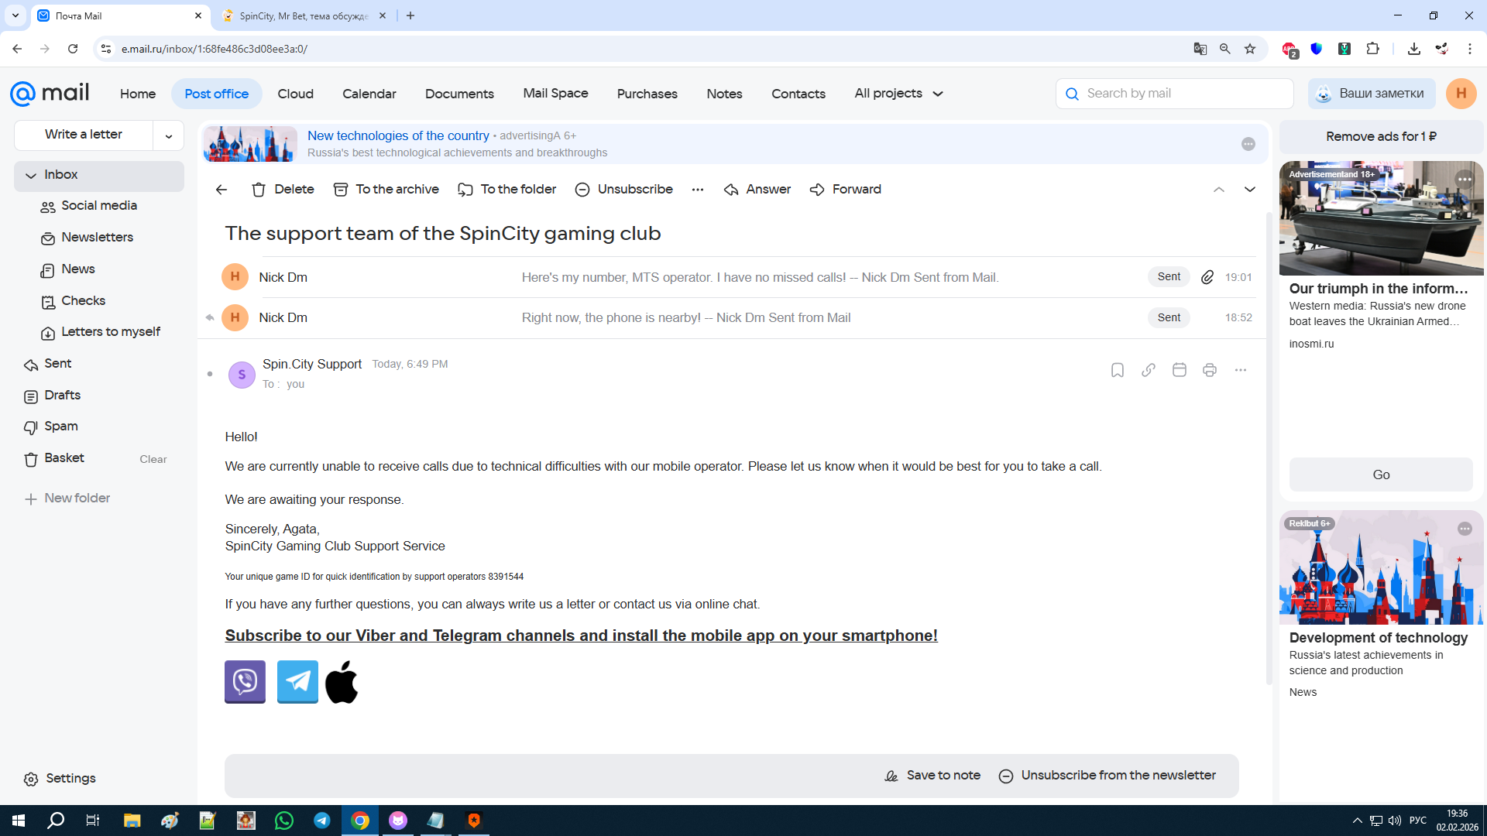Click the print message icon

1209,370
